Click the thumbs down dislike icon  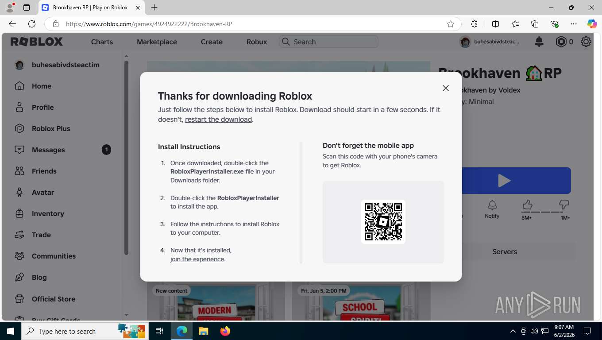(x=563, y=205)
